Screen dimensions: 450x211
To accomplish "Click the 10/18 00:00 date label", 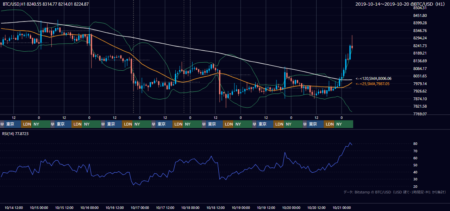I will coord(190,207).
